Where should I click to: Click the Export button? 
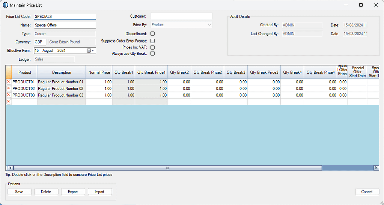point(73,191)
